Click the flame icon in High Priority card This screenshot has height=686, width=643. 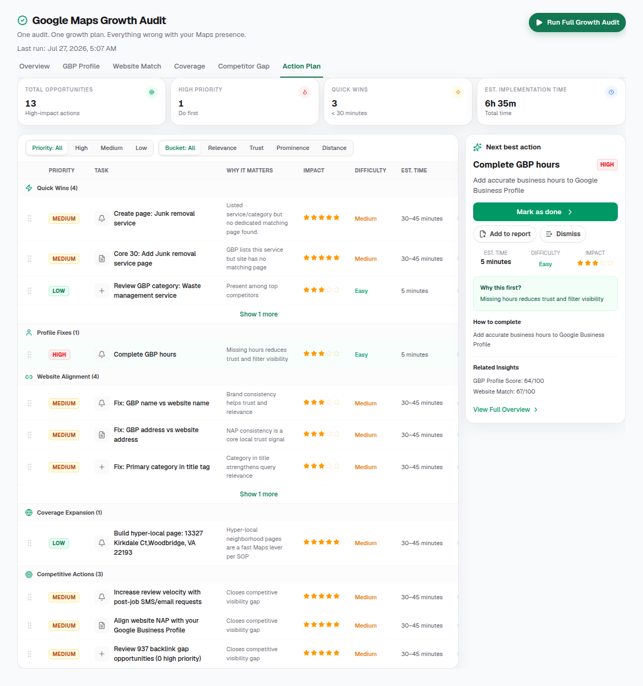305,92
